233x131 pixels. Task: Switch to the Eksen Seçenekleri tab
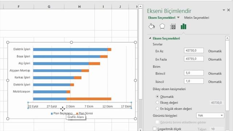coord(162,18)
